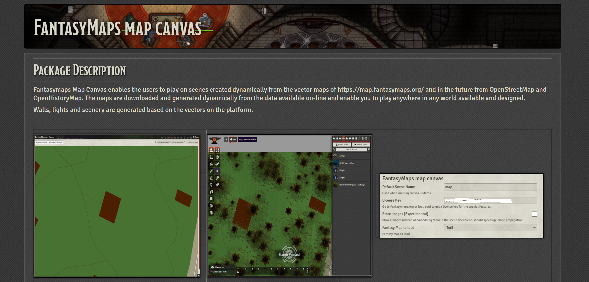Switch to the map_1648118027674 scene tab

point(247,139)
